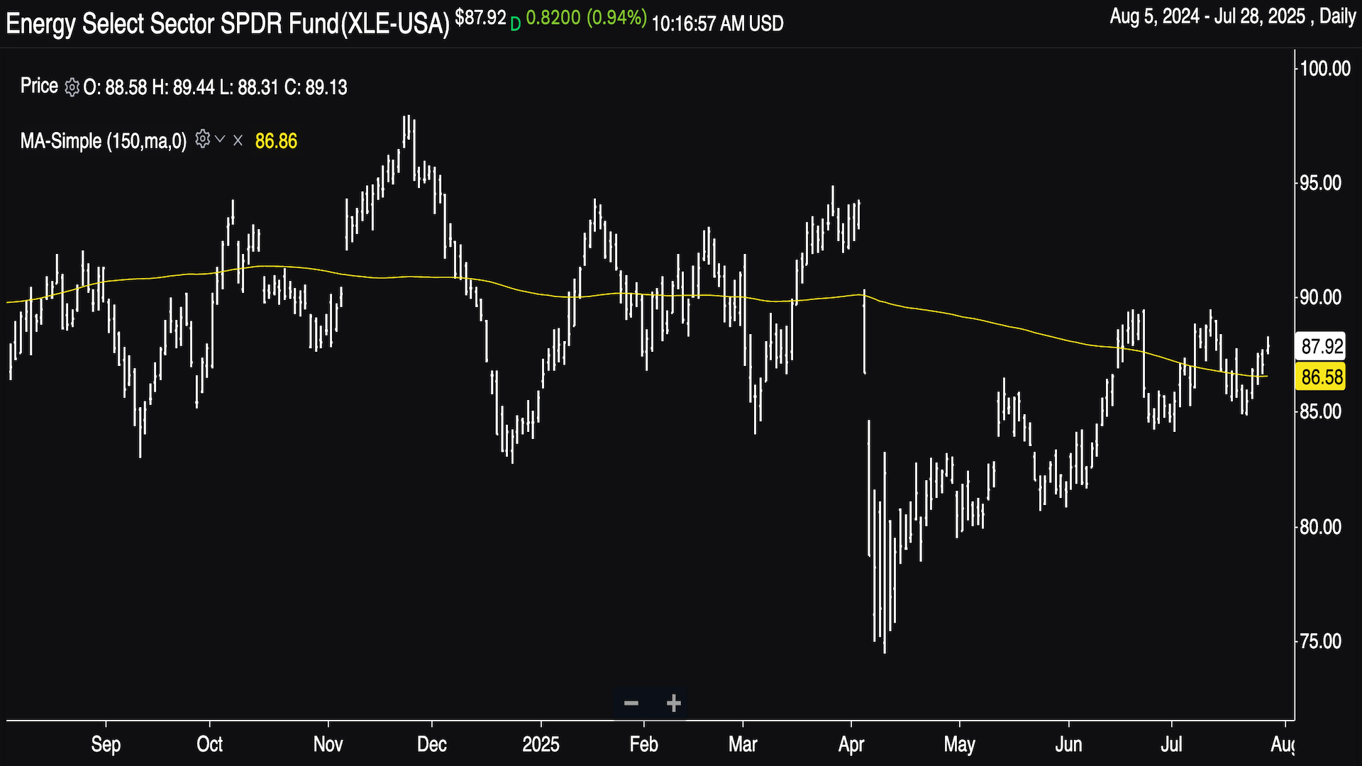Click the 2025 time axis label
The height and width of the screenshot is (766, 1362).
[541, 744]
